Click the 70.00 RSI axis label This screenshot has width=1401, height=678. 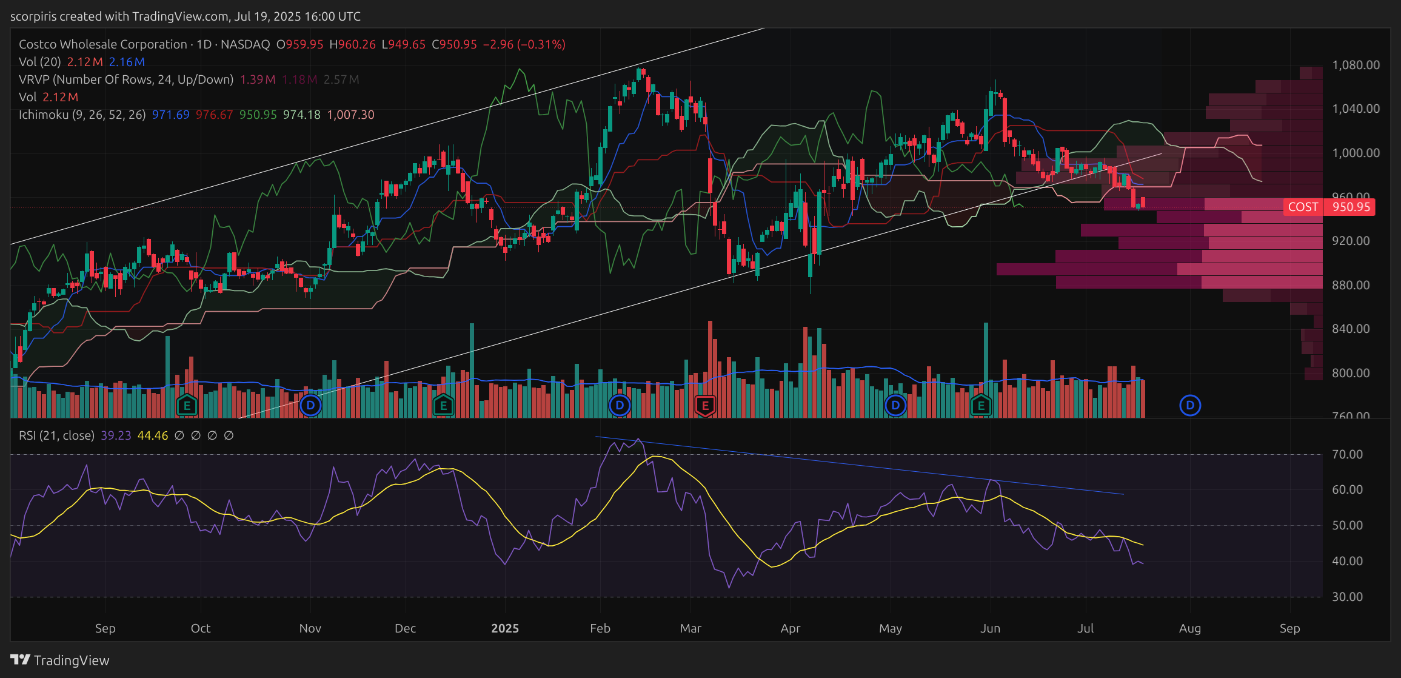(1348, 454)
